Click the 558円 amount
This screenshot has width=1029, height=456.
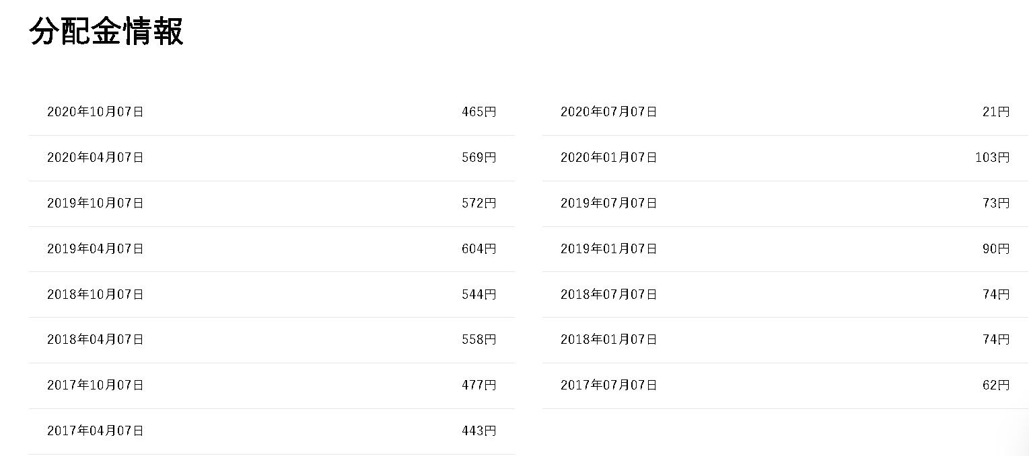pyautogui.click(x=478, y=340)
